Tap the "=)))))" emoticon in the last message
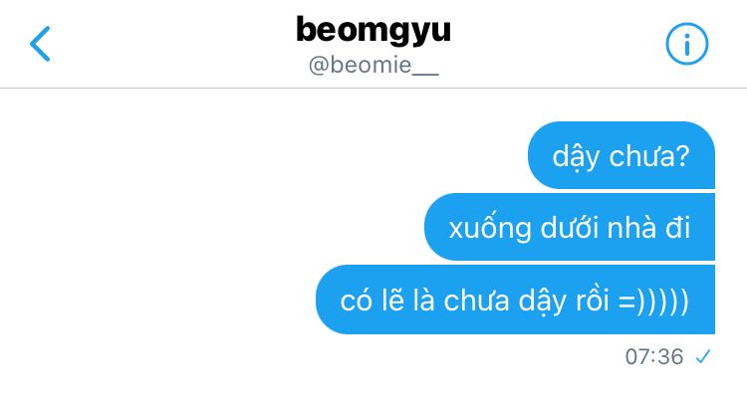 (x=653, y=301)
